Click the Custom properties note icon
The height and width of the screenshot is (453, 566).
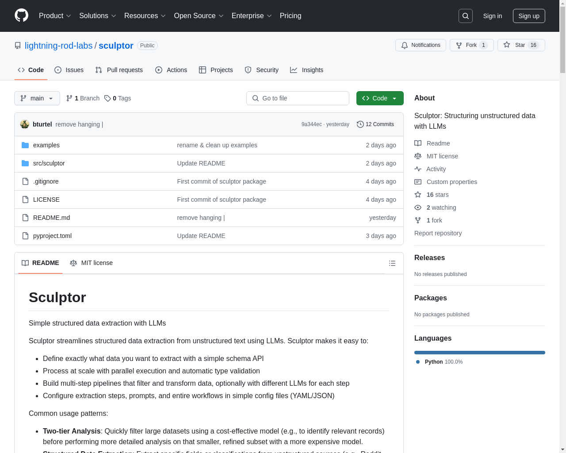418,182
